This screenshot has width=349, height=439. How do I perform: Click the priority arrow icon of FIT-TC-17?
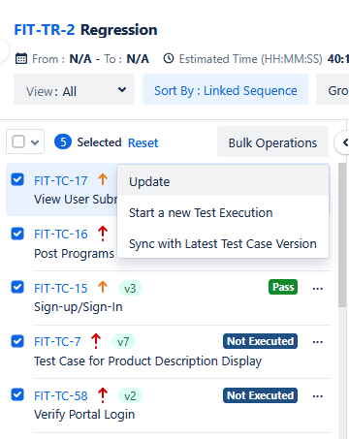[103, 179]
